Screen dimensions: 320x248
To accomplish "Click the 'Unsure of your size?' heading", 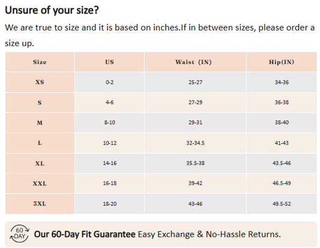I will point(52,10).
